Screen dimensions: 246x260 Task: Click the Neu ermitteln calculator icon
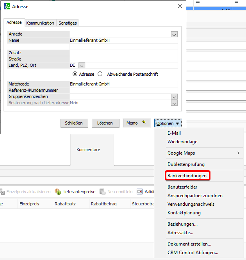click(x=103, y=192)
